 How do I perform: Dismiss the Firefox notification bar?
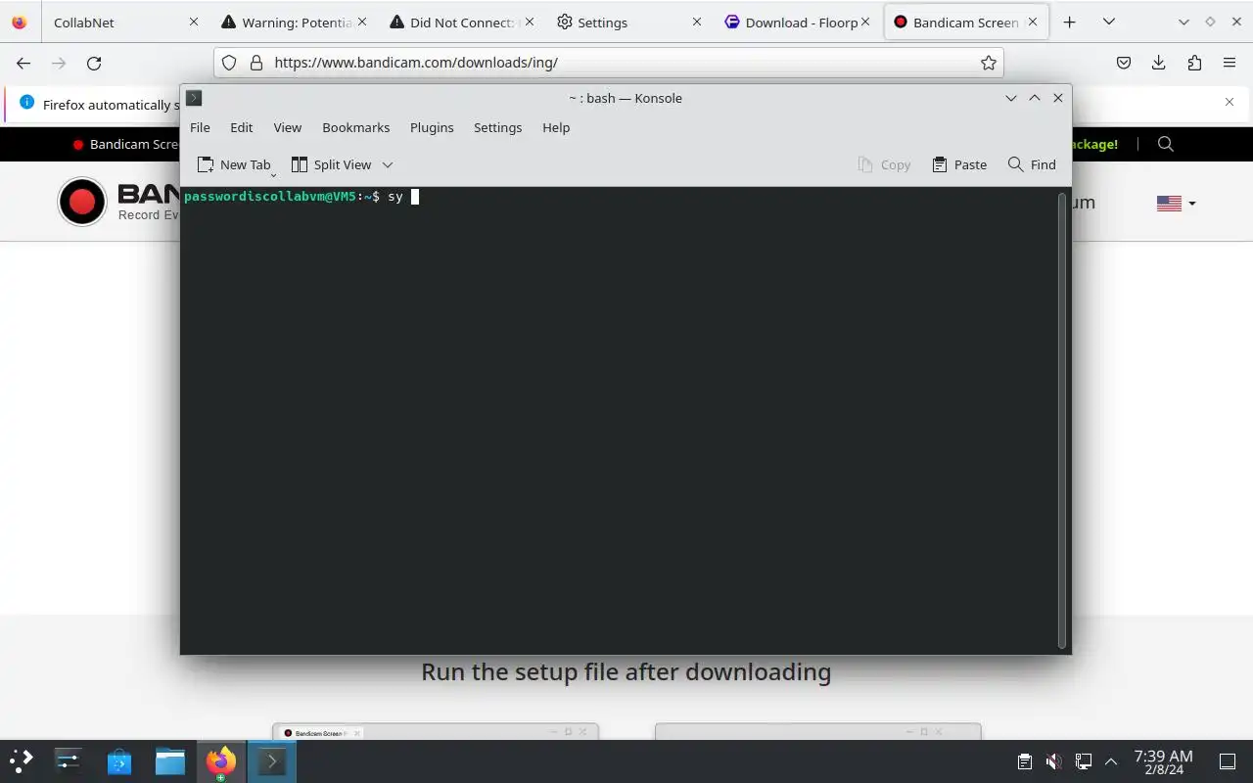point(1230,102)
